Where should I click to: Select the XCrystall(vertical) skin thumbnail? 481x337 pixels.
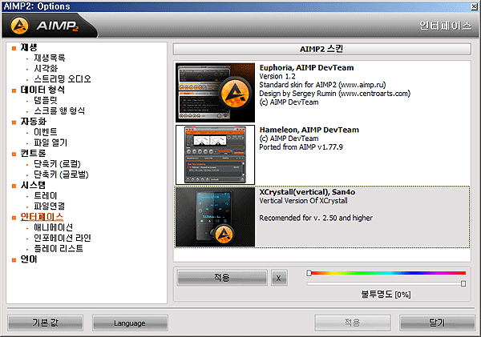click(216, 217)
